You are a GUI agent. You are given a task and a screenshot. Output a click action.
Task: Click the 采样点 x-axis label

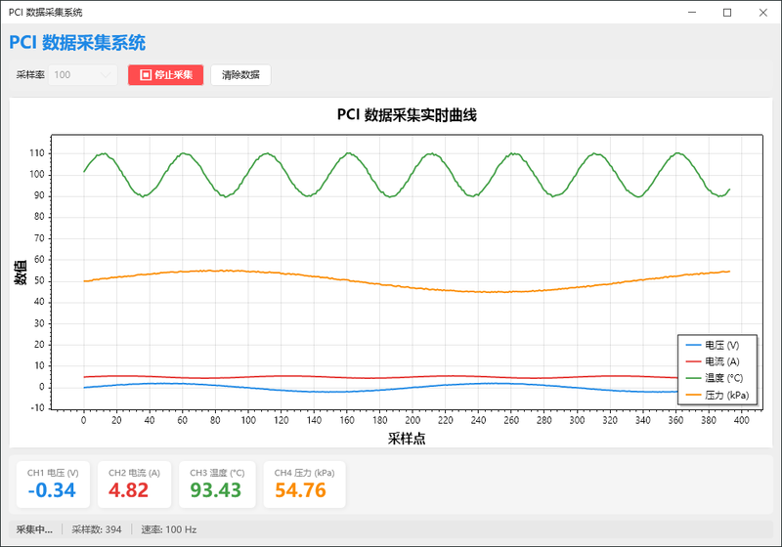[x=407, y=439]
